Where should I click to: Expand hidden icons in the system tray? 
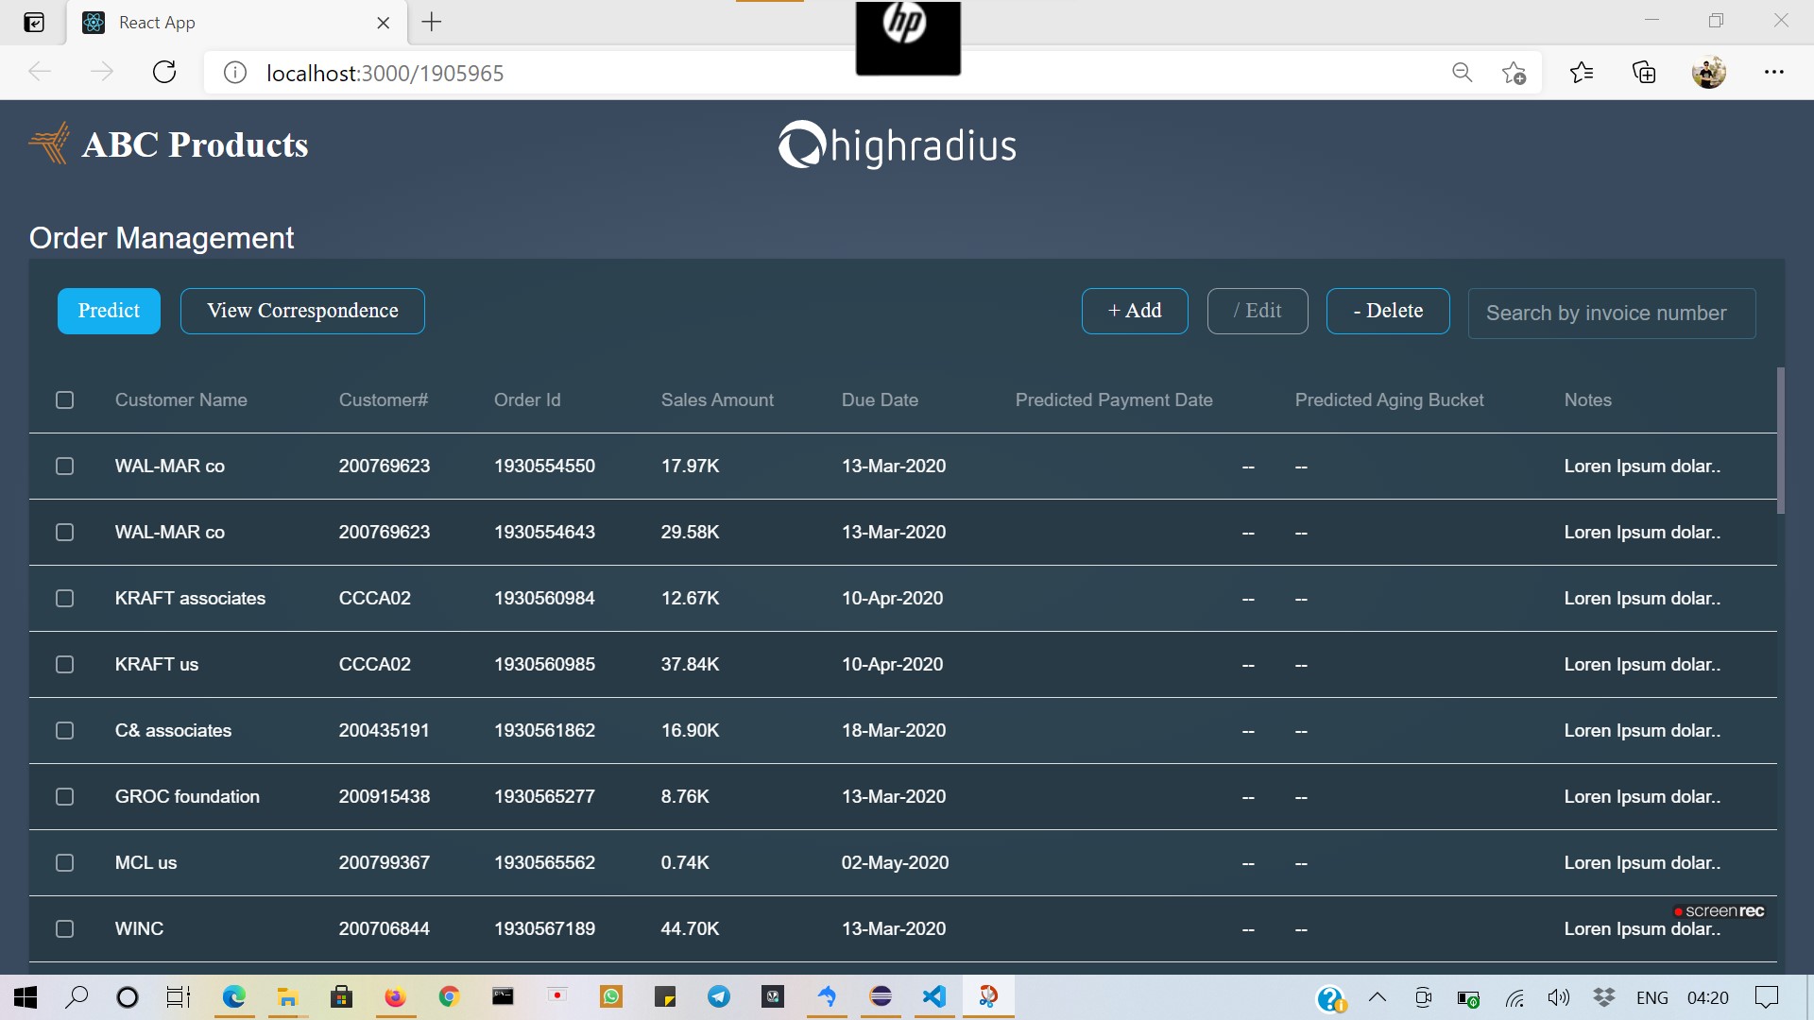(x=1377, y=996)
